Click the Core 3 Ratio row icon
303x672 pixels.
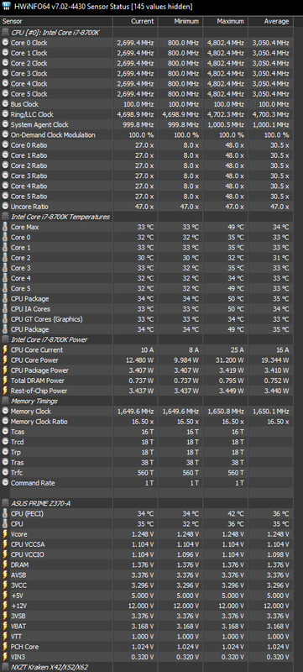(5, 176)
